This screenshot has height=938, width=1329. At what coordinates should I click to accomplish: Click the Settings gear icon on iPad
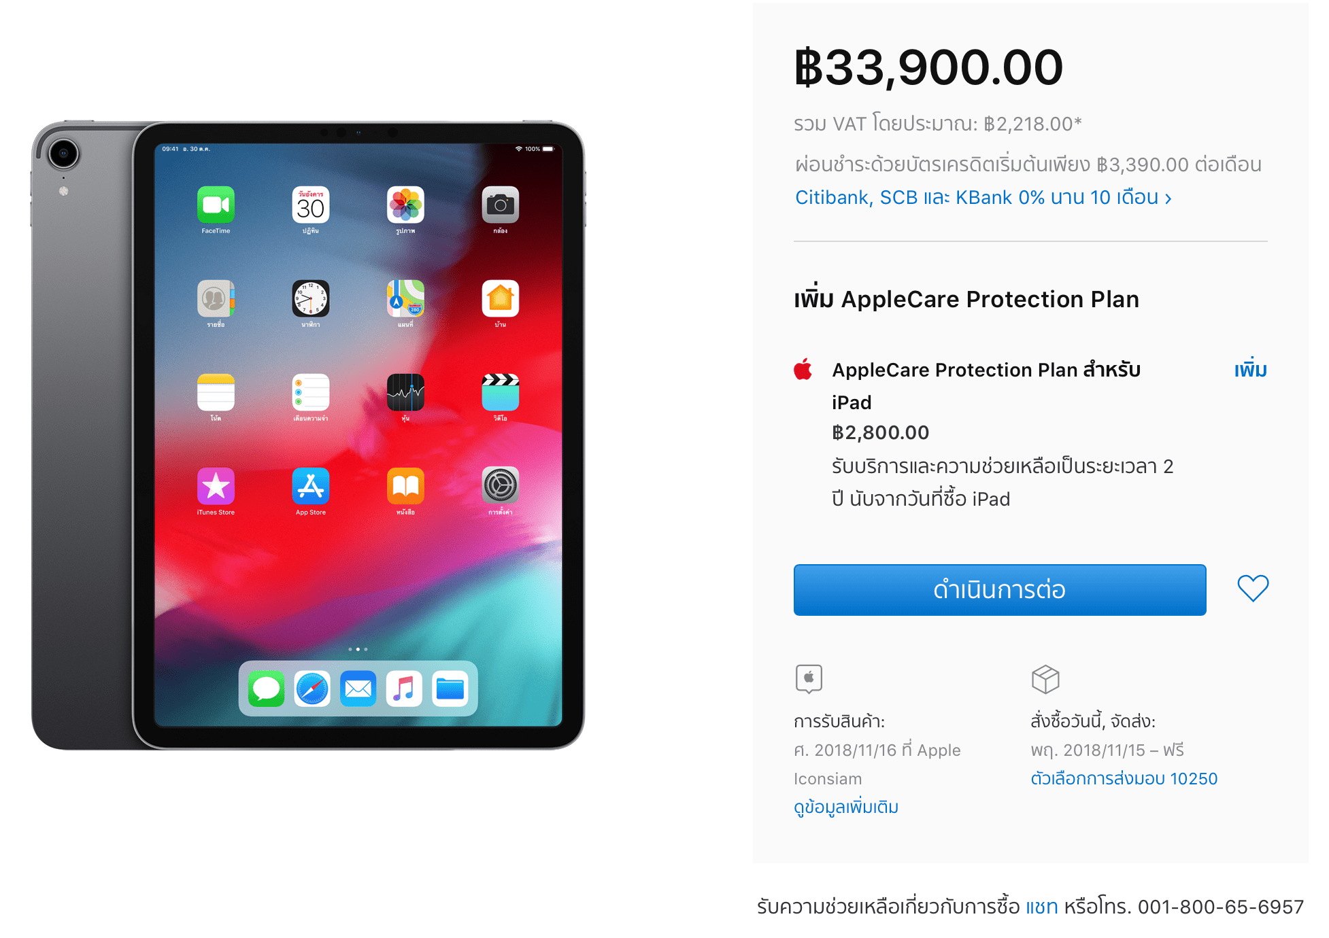(x=501, y=486)
